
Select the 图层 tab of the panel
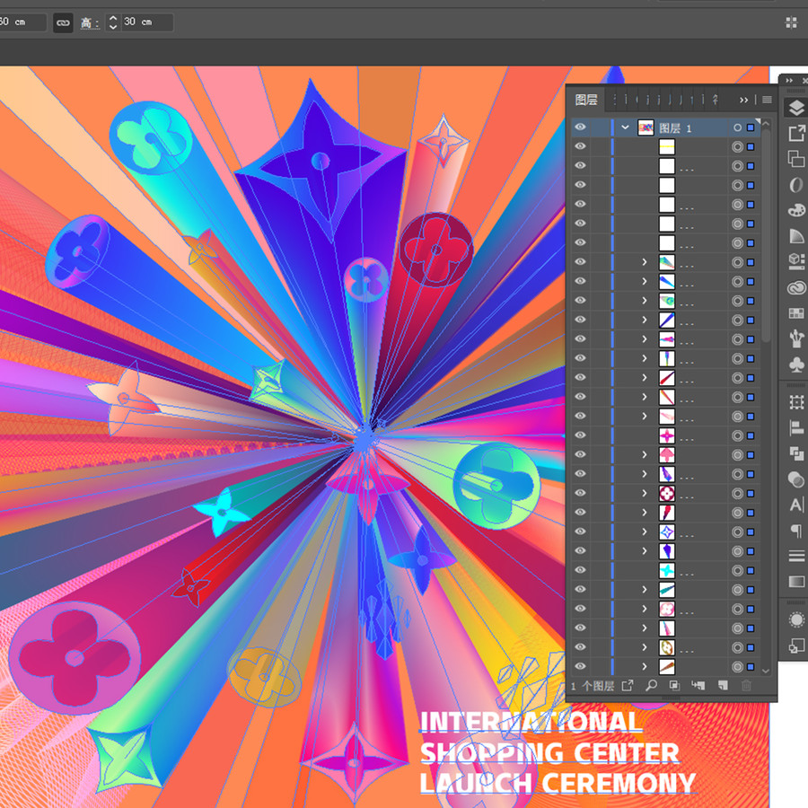[586, 100]
